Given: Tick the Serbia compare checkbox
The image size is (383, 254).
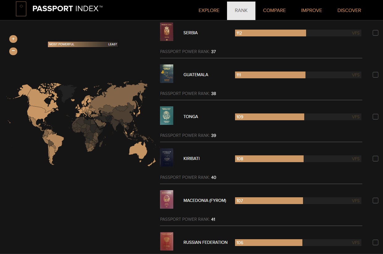Looking at the screenshot, I should click(375, 33).
